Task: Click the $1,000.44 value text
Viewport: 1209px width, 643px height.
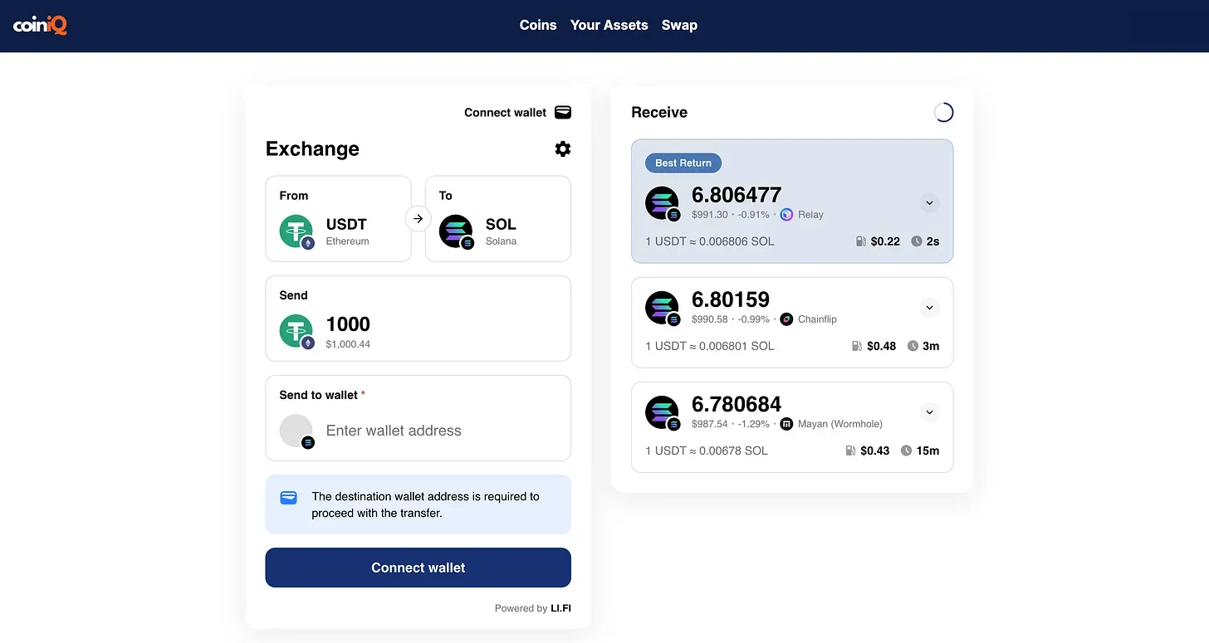Action: (348, 344)
